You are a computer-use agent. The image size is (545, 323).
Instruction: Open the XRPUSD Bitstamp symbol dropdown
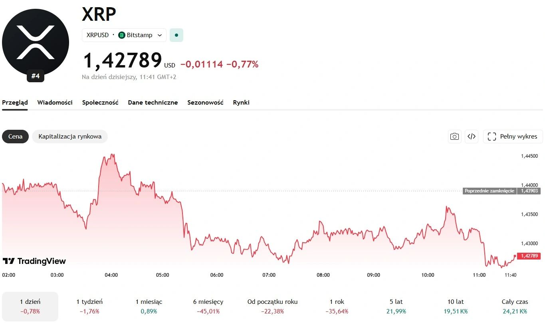pos(124,35)
